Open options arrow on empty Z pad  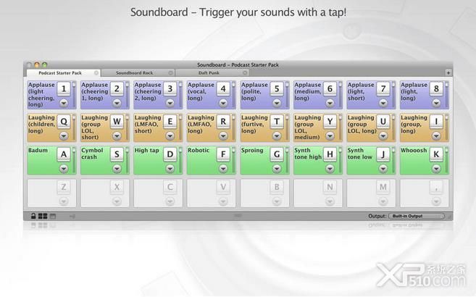pyautogui.click(x=64, y=201)
